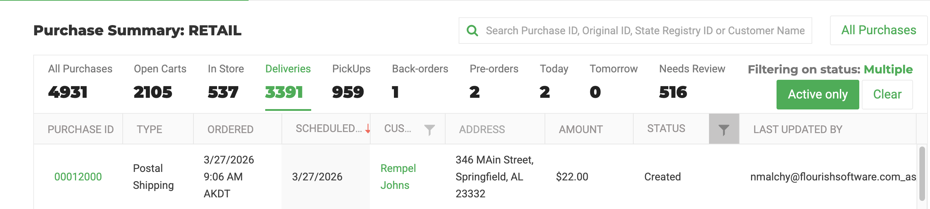Enable the Active only filter

click(x=817, y=94)
